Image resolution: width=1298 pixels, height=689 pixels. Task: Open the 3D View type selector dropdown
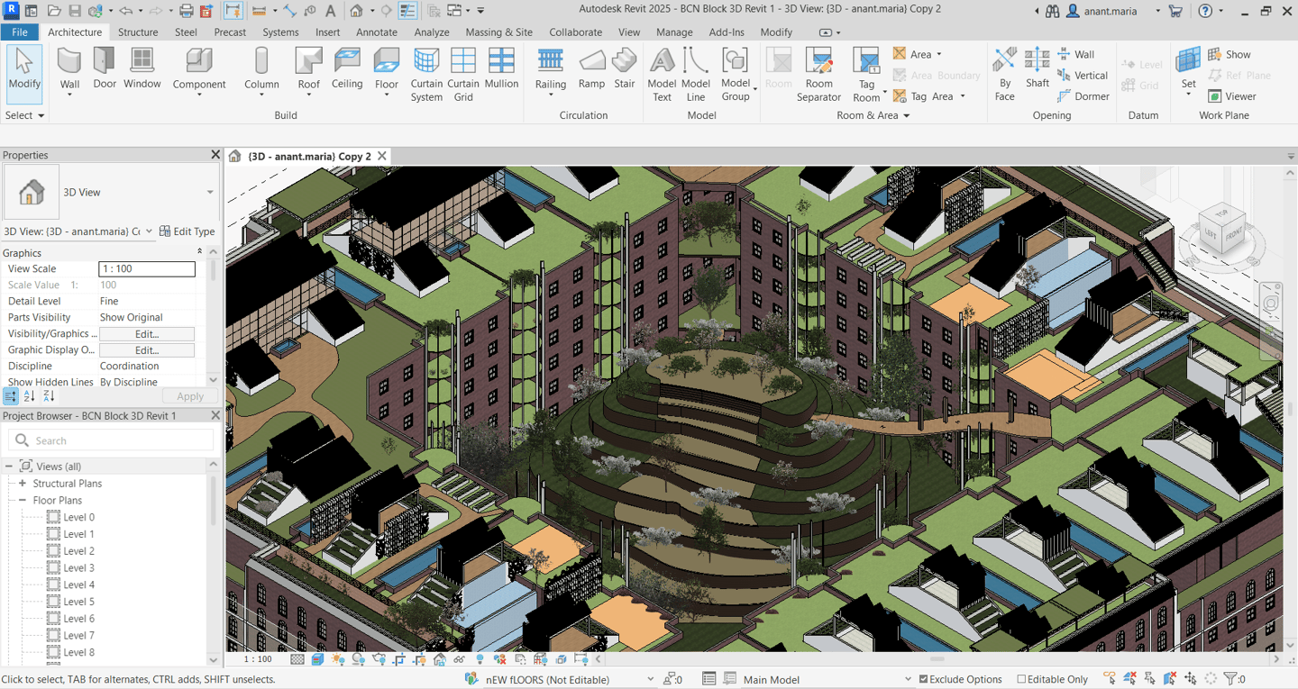click(209, 192)
